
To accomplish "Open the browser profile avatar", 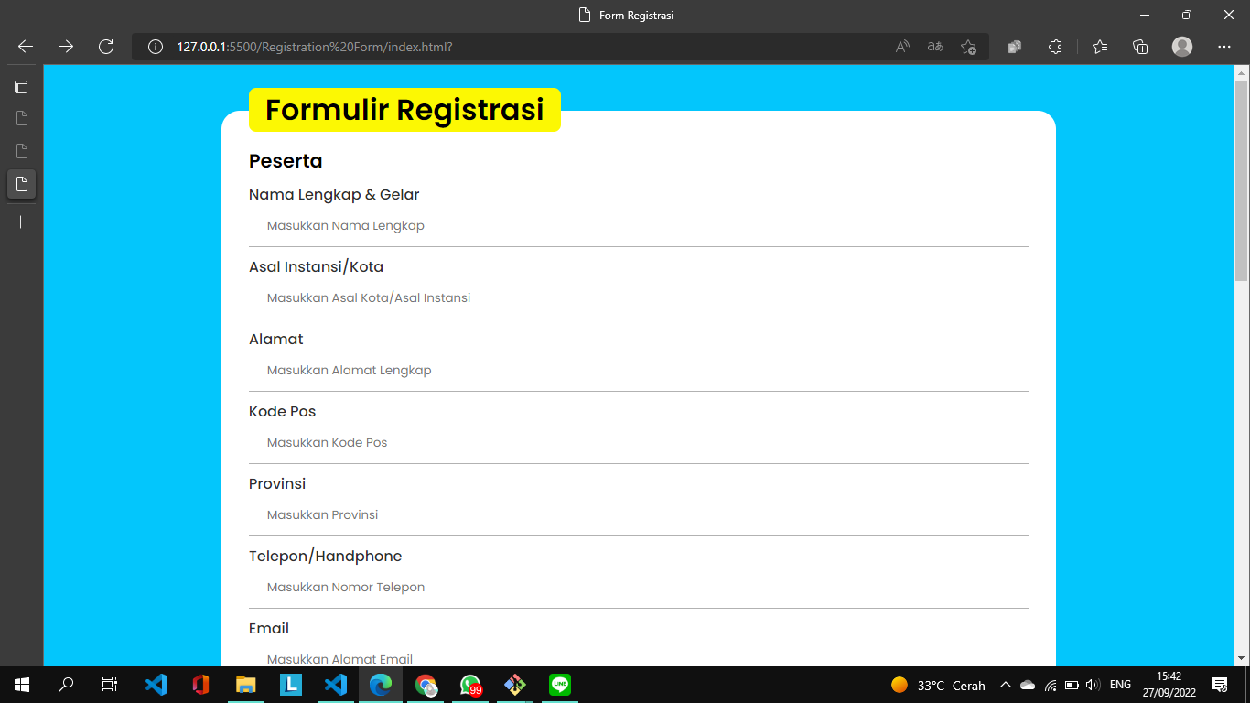I will coord(1182,47).
